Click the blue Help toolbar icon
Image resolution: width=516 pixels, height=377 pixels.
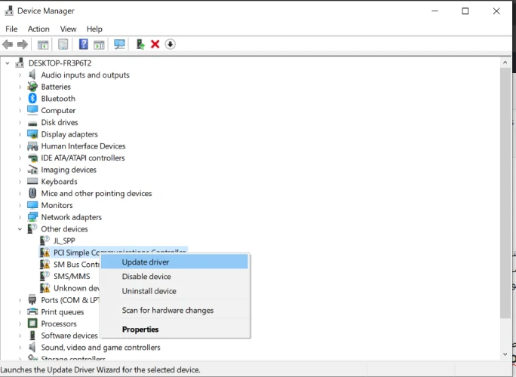click(83, 44)
